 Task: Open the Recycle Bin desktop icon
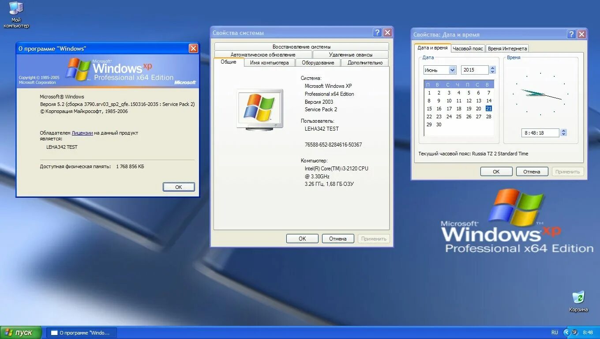point(578,301)
